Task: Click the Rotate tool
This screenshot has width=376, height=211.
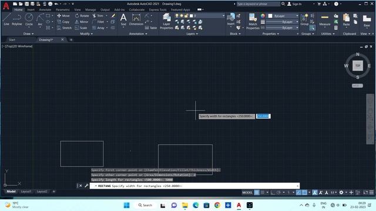Action: [x=82, y=16]
